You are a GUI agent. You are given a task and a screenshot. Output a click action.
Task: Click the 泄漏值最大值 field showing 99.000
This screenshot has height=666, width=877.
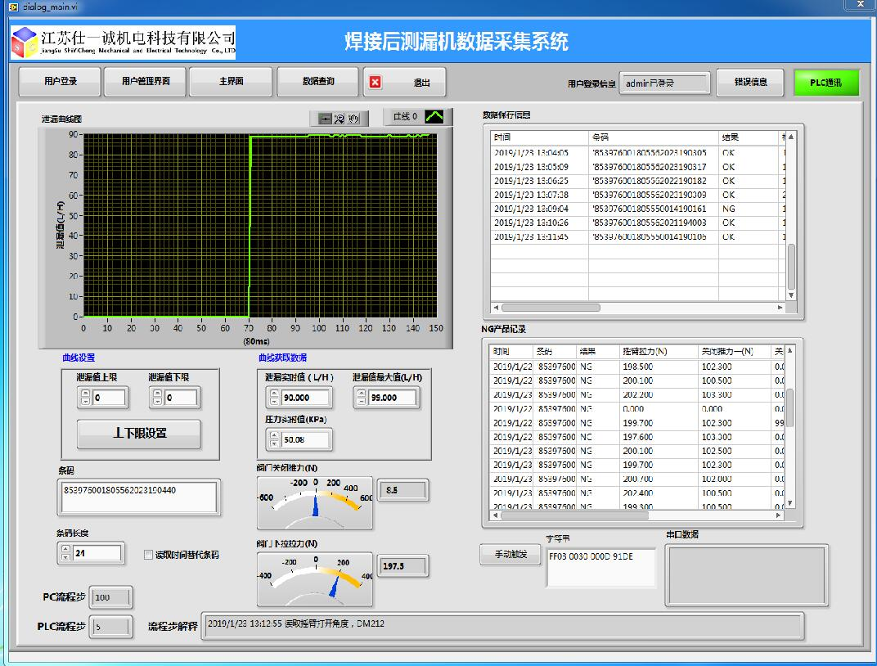point(392,398)
